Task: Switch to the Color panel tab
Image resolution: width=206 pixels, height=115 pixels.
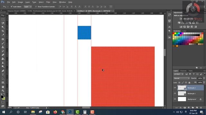Action: click(184, 31)
